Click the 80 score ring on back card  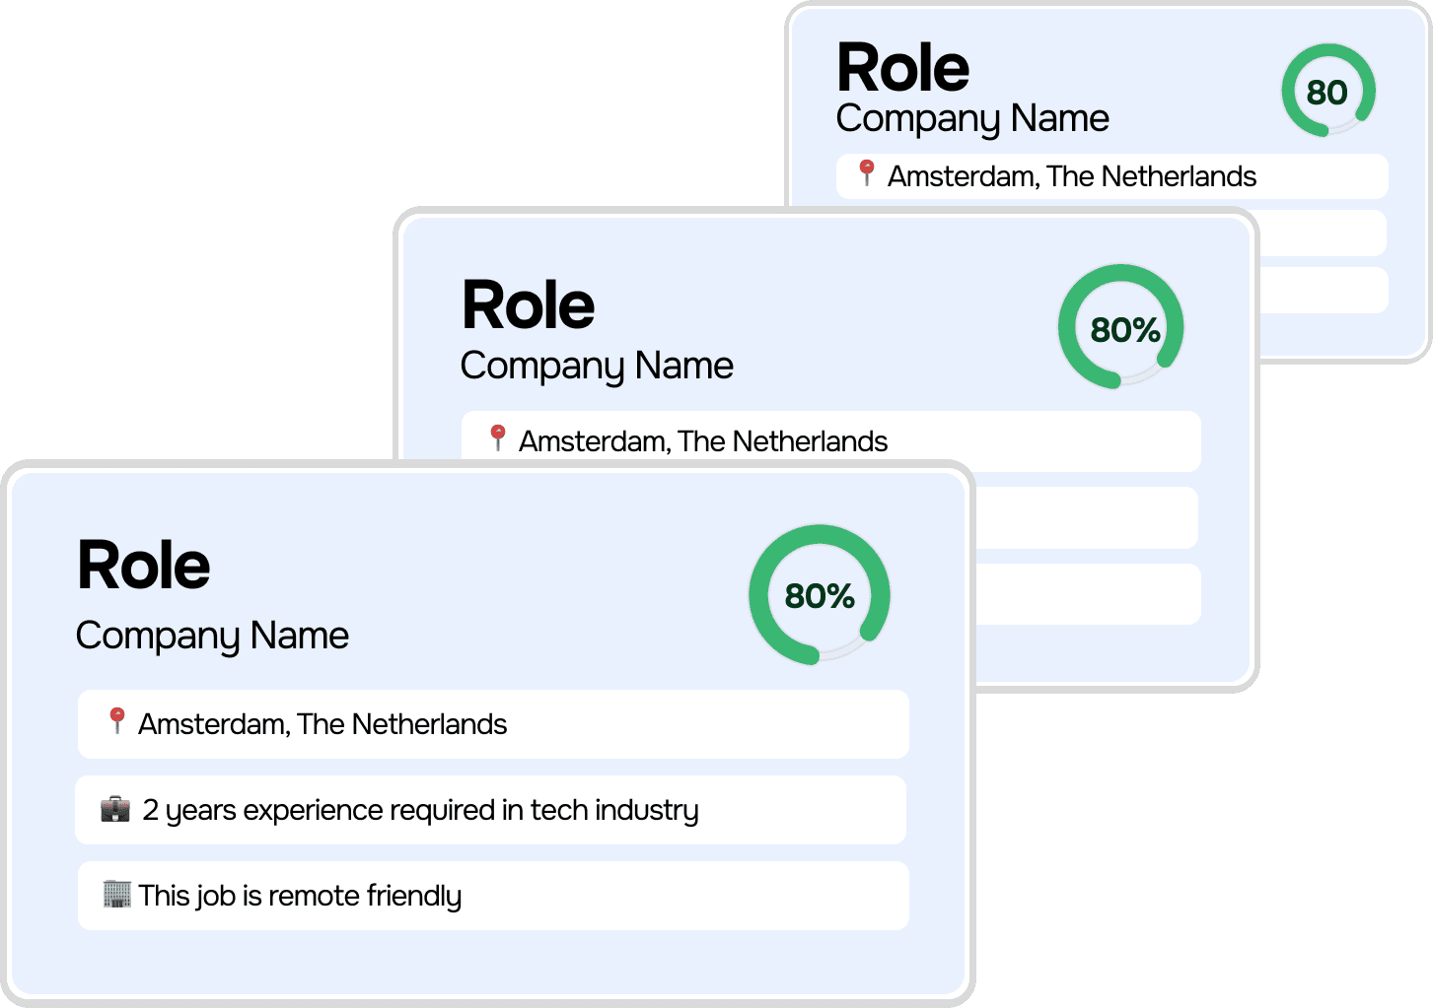(1328, 91)
